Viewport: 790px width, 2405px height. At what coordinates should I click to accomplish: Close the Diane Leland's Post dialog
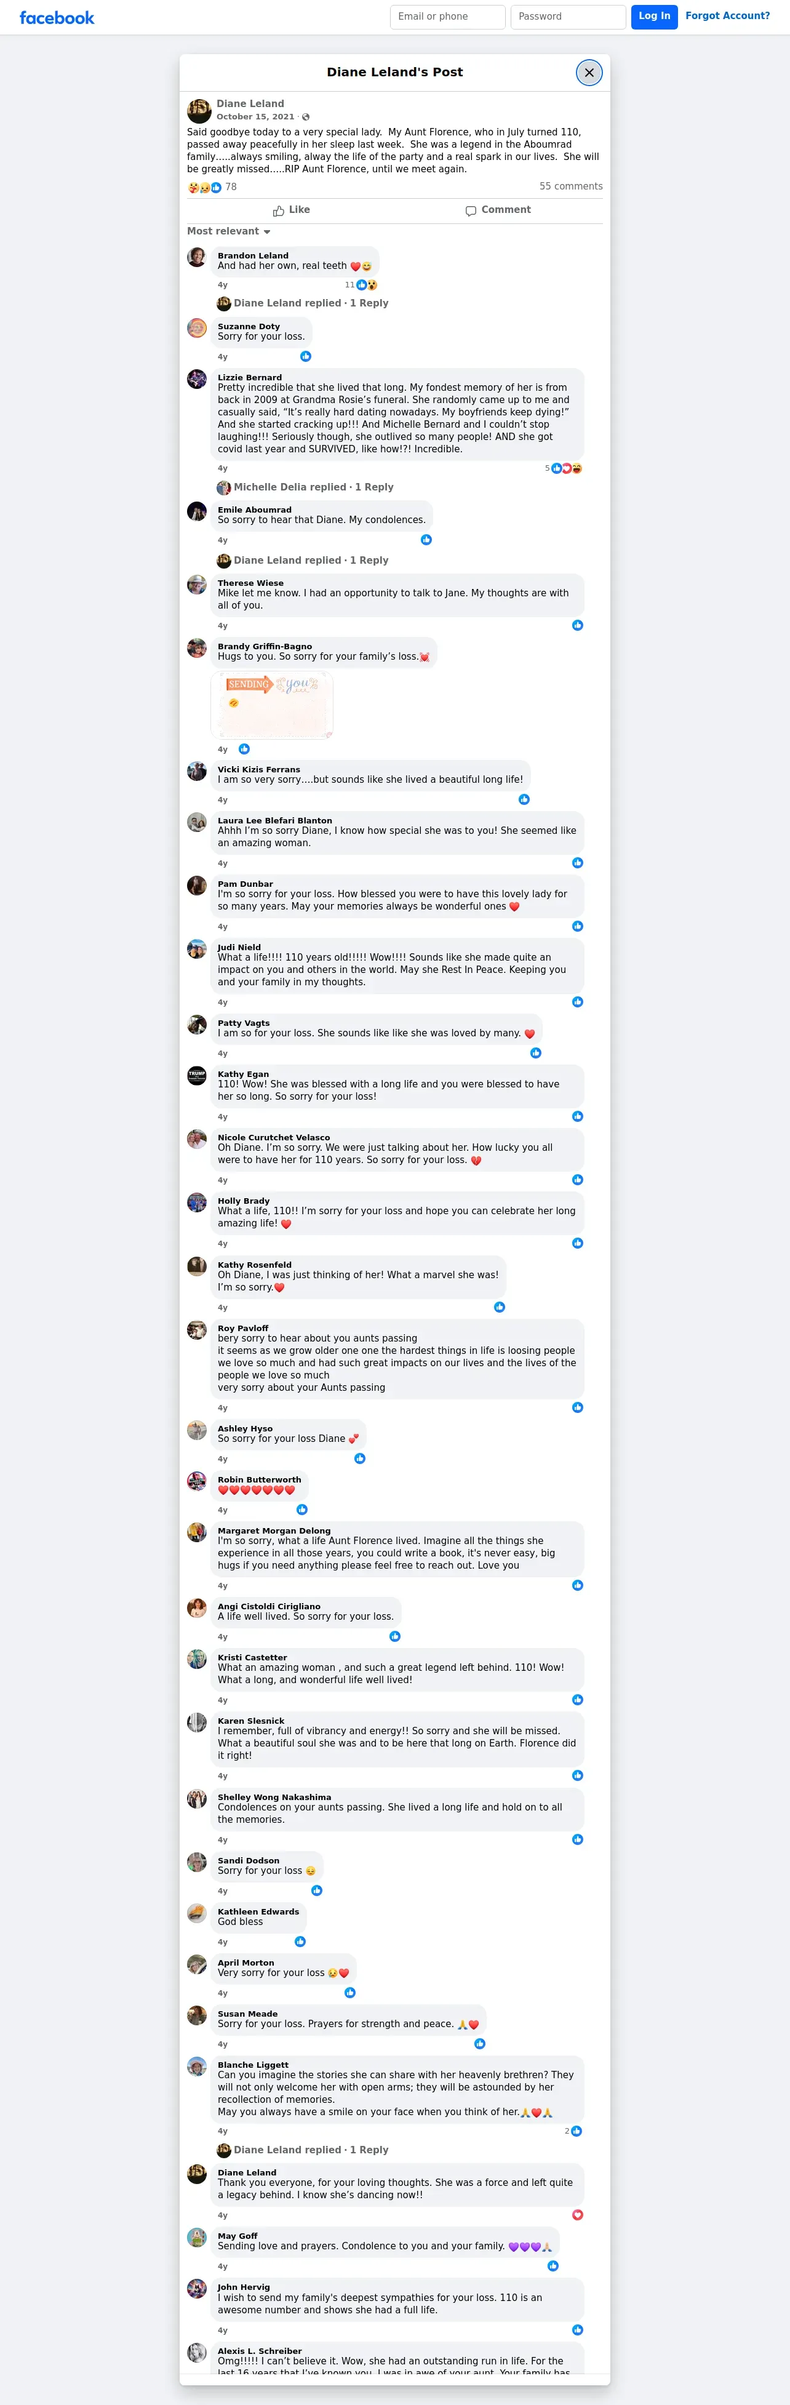click(x=589, y=73)
